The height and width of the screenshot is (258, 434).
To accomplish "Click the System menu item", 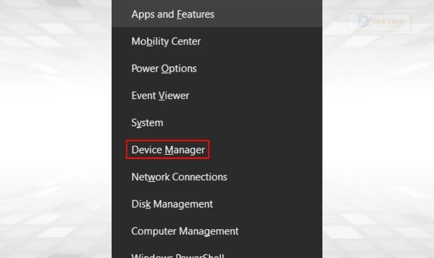I will pos(147,123).
